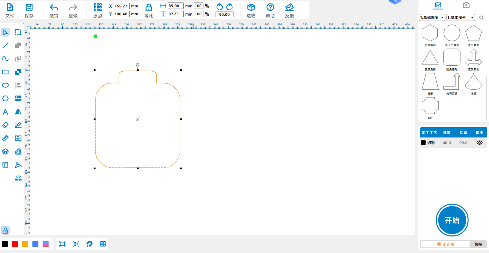
Task: Click the X coordinate input field
Action: point(121,6)
